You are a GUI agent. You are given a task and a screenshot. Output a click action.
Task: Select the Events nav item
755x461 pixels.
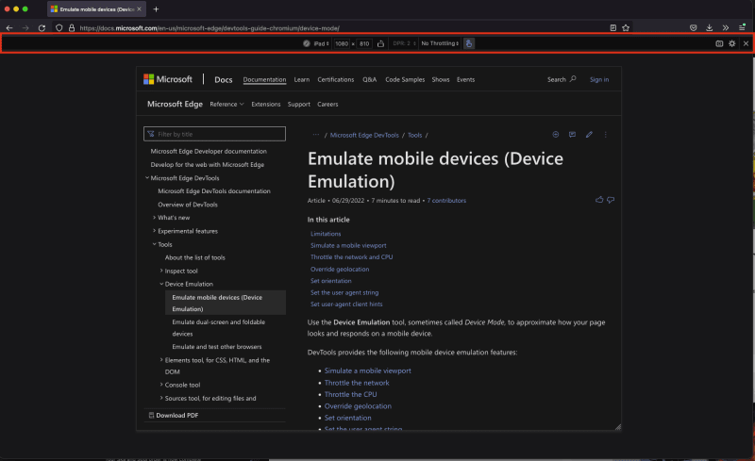tap(465, 80)
